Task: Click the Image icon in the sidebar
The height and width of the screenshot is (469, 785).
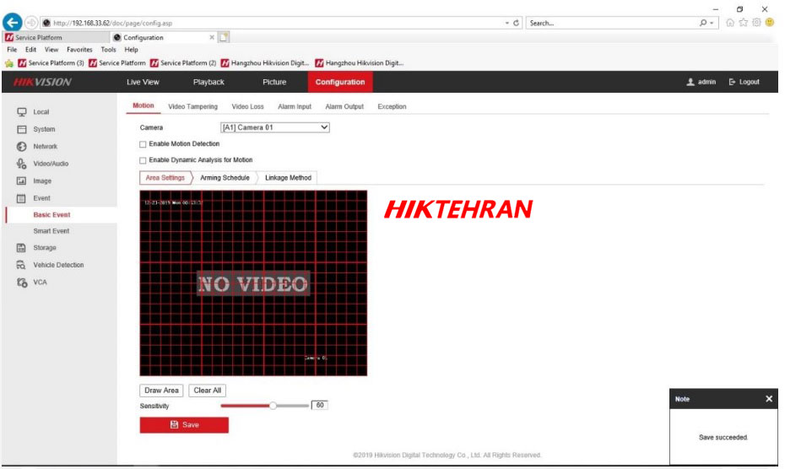Action: click(x=22, y=181)
